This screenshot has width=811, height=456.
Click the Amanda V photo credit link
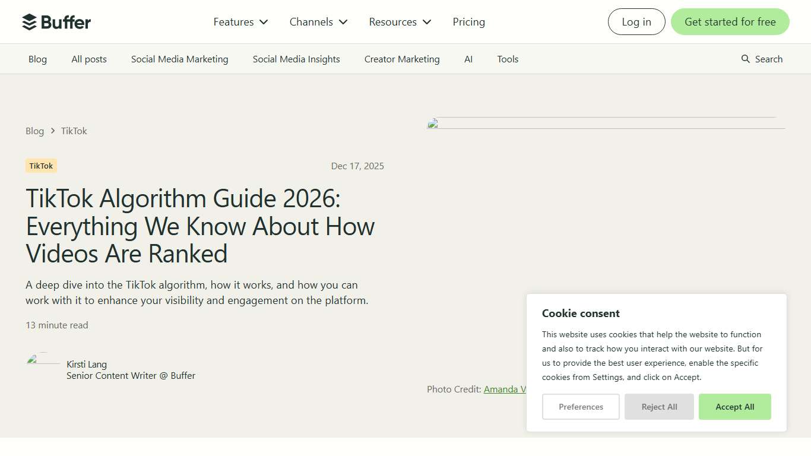point(505,389)
